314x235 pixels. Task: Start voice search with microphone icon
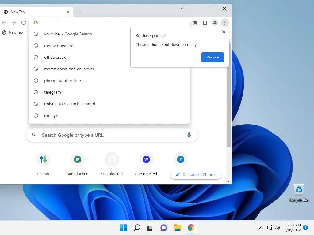point(189,135)
